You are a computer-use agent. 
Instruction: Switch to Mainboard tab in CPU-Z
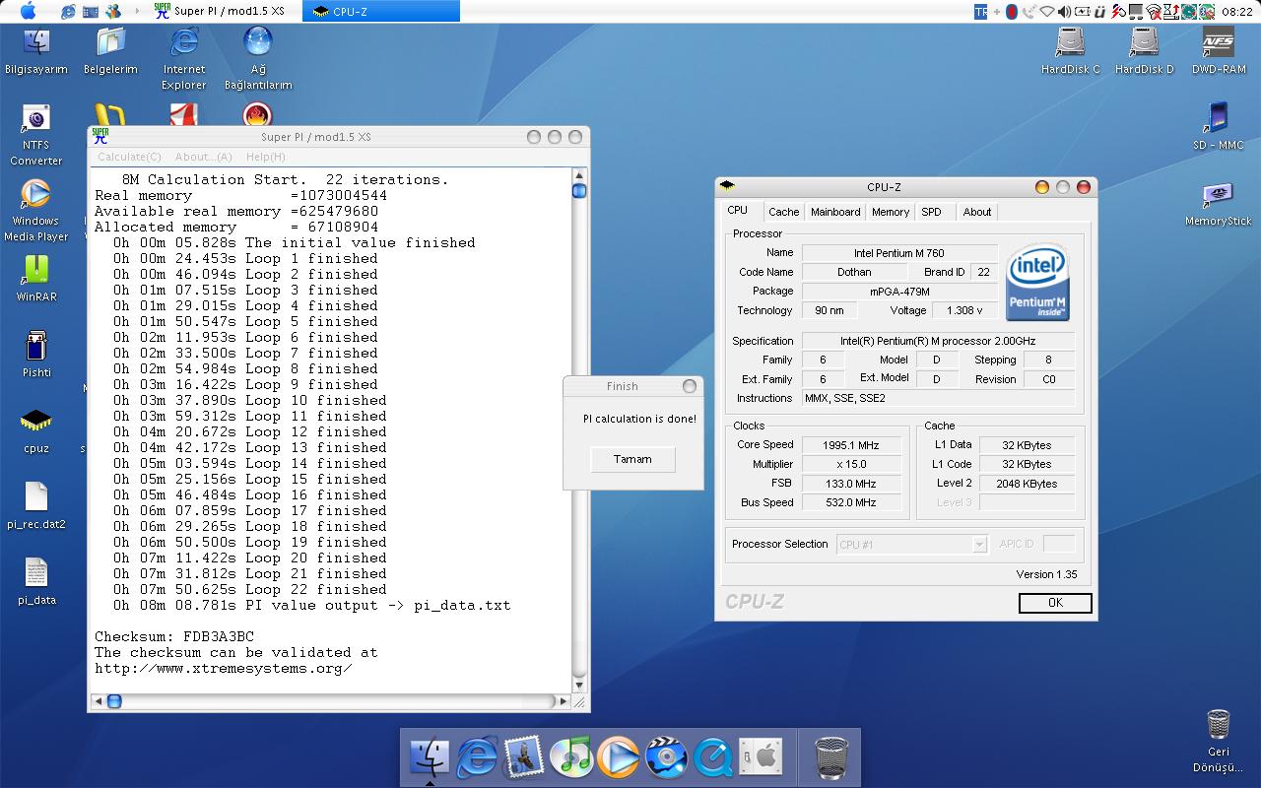835,212
